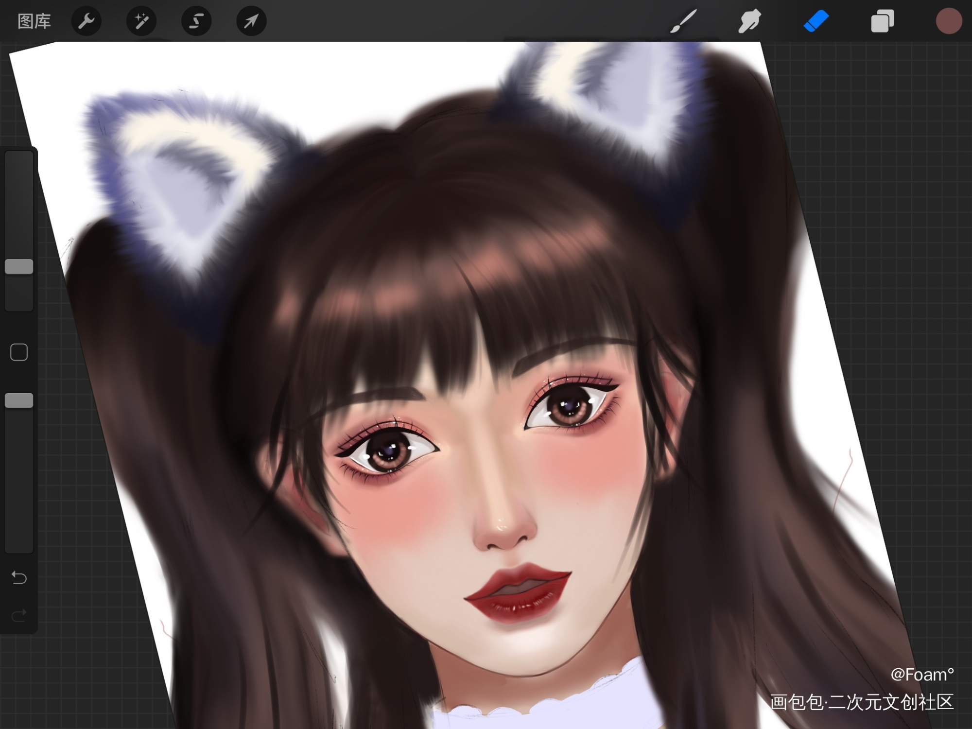Redo the undone stroke
The height and width of the screenshot is (729, 972).
pyautogui.click(x=19, y=616)
